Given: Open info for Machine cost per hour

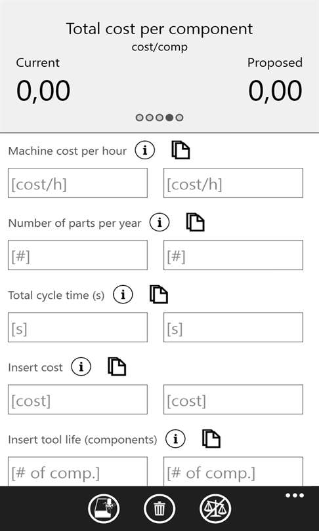Looking at the screenshot, I should 145,151.
